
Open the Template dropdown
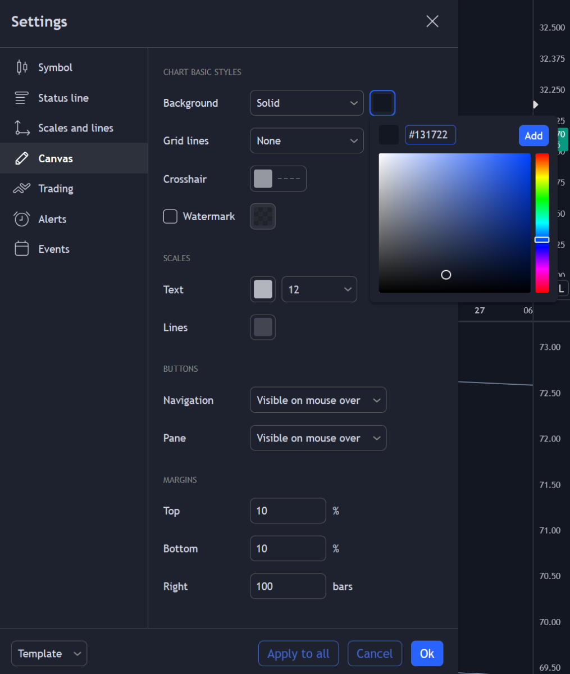(49, 653)
